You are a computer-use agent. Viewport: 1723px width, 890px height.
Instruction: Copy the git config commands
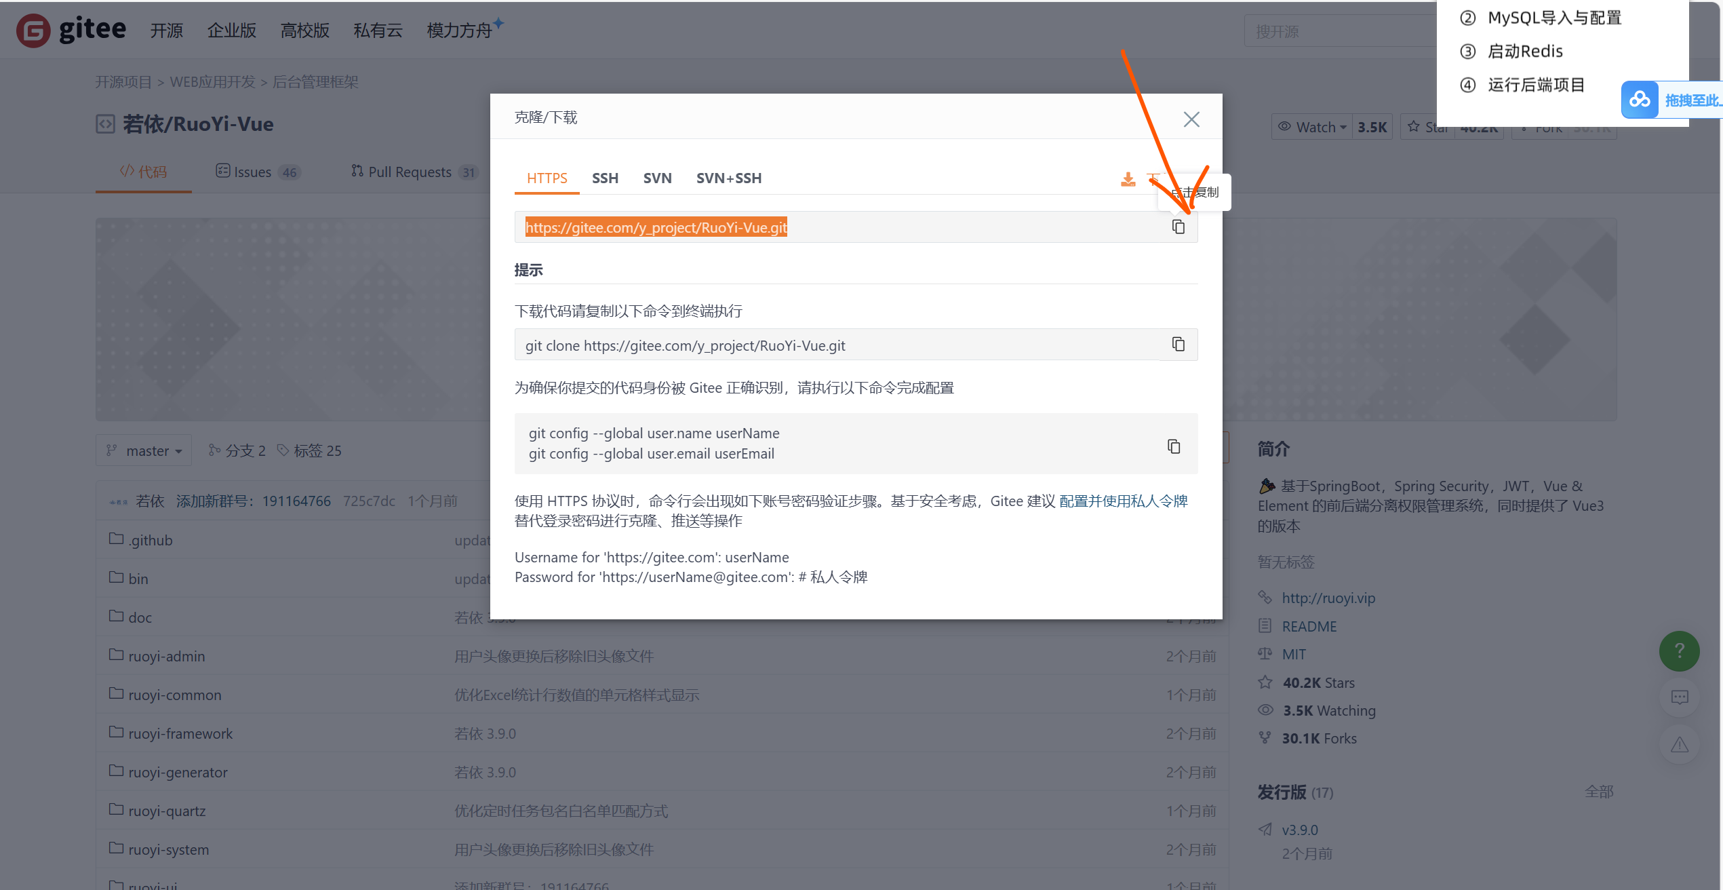click(x=1174, y=446)
